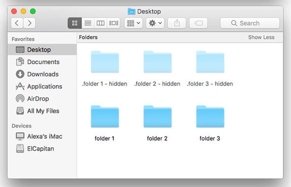Image resolution: width=291 pixels, height=187 pixels.
Task: Click the green zoom window button
Action: coord(33,11)
